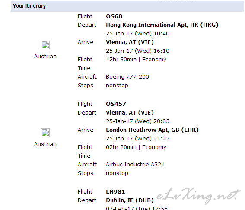Screen dimensions: 245x210
Task: Click the Your Itinerary header bar
Action: 127,6
